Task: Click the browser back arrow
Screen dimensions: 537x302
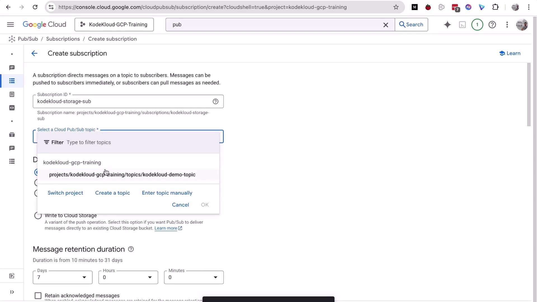Action: pos(8,7)
